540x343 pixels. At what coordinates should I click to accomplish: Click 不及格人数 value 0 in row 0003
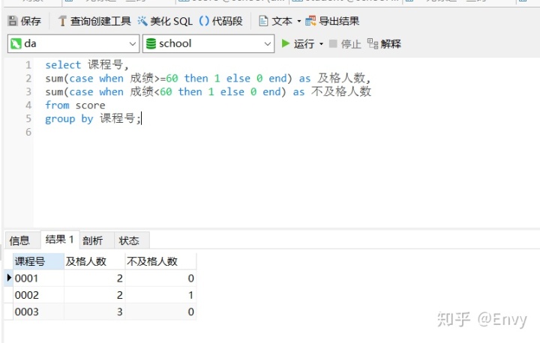click(x=160, y=312)
